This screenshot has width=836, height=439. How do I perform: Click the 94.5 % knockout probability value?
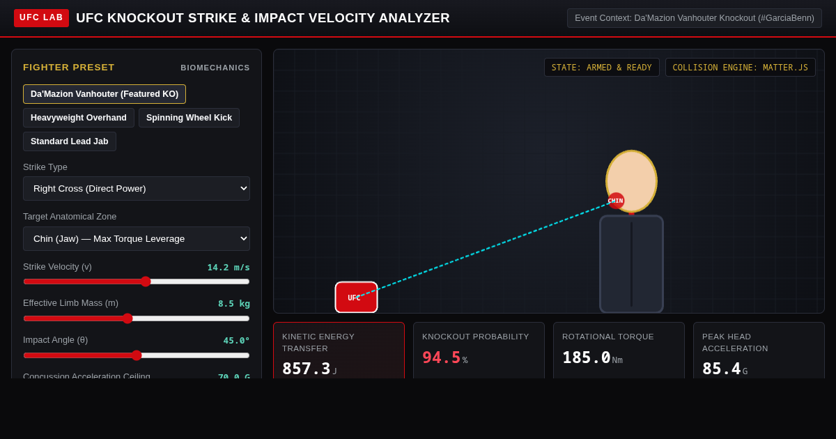tap(445, 357)
